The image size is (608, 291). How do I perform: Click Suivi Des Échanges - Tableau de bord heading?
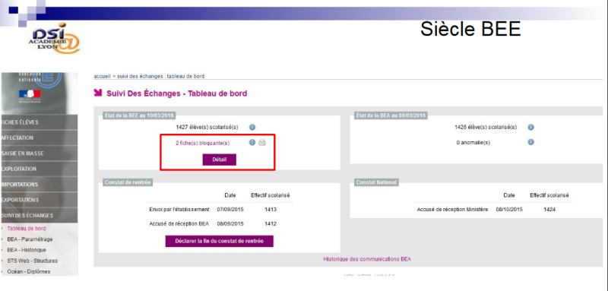pyautogui.click(x=177, y=93)
